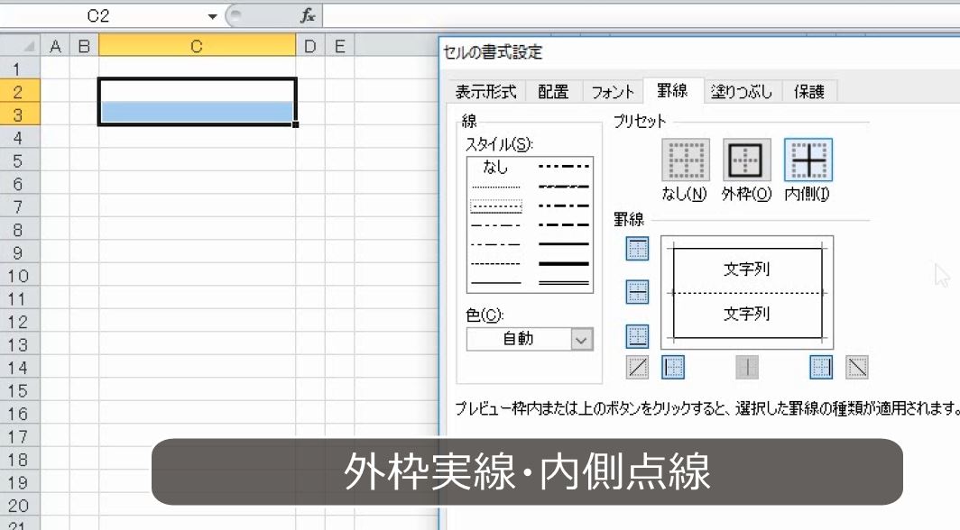Switch to the 表示形式 tab

pyautogui.click(x=486, y=92)
